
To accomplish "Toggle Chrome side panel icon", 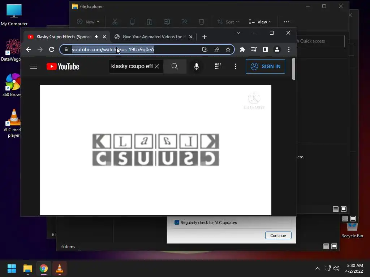I will point(266,49).
